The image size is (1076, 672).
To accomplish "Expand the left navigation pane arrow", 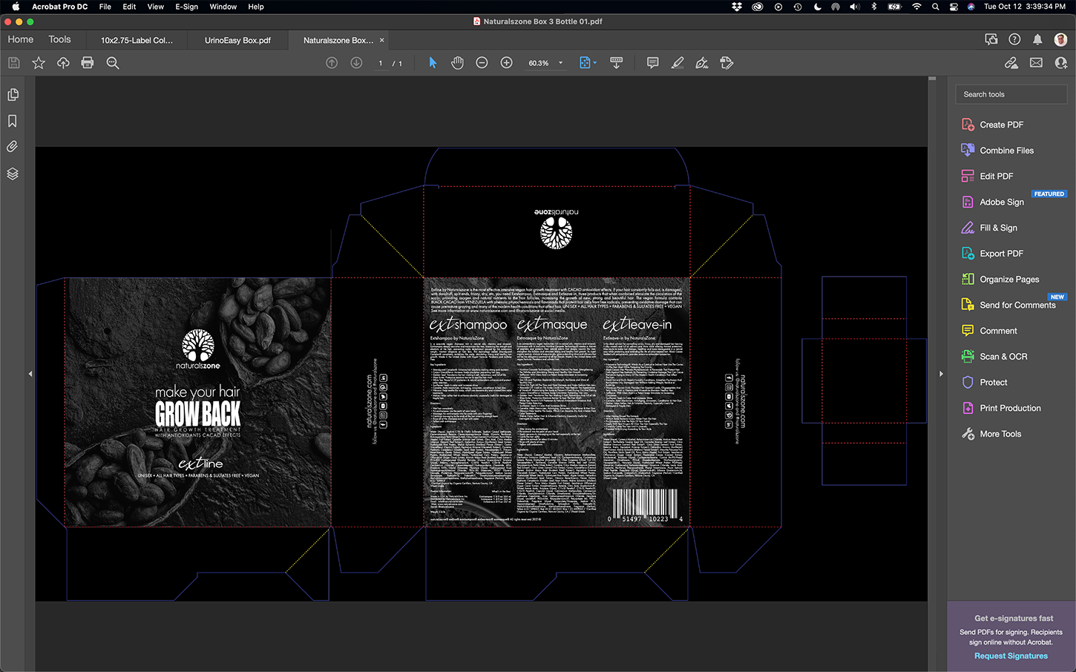I will point(30,374).
